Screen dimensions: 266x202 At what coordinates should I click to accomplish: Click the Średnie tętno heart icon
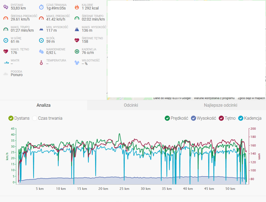[x=77, y=40]
